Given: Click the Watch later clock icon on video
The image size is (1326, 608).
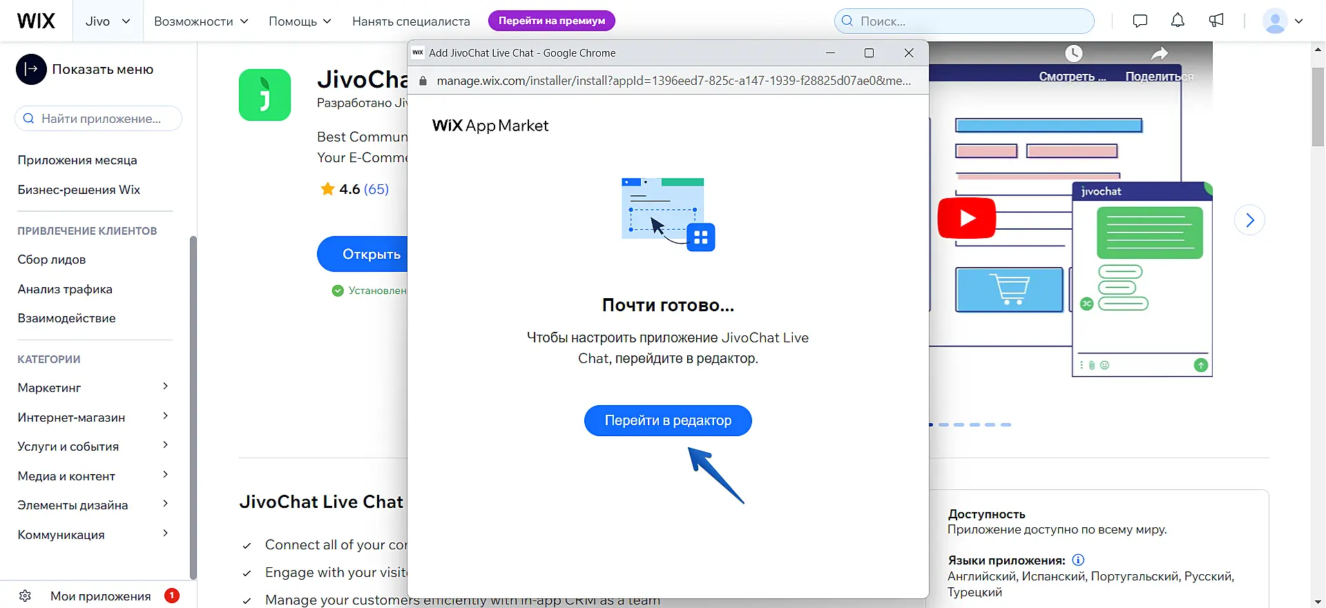Looking at the screenshot, I should pos(1073,54).
